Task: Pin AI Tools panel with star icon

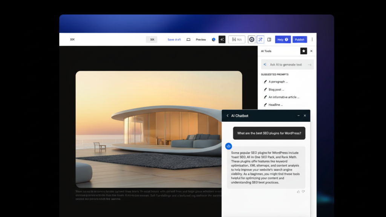Action: pyautogui.click(x=303, y=51)
